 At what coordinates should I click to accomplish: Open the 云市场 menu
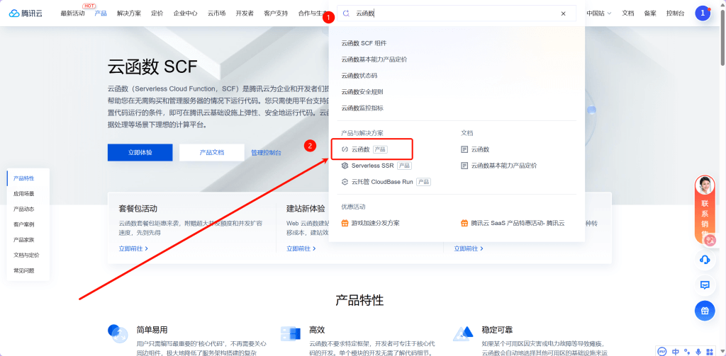[x=217, y=13]
